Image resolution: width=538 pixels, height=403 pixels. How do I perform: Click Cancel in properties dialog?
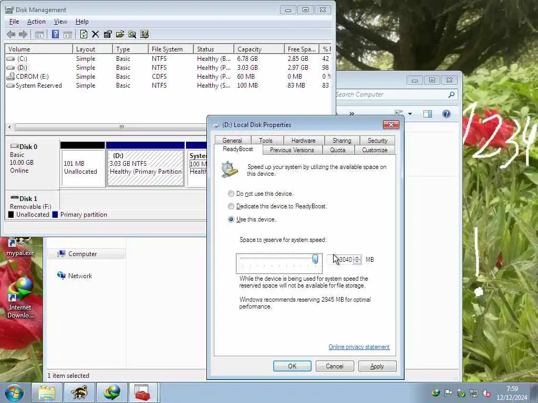coord(335,366)
